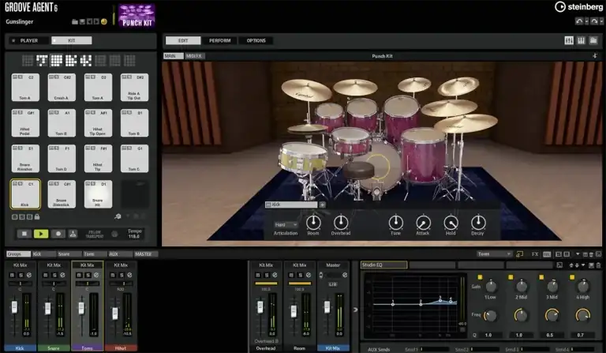This screenshot has width=606, height=353.
Task: Mute the Hihat mixer channel
Action: [113, 275]
